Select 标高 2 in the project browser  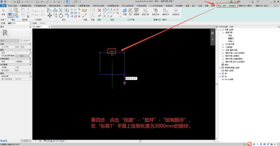click(x=231, y=41)
